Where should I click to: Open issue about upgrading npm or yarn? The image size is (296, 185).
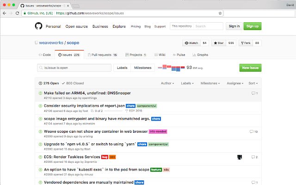[90, 144]
